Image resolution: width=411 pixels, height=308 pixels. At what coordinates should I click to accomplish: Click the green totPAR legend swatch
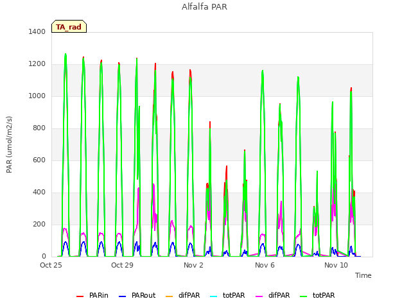pos(304,296)
